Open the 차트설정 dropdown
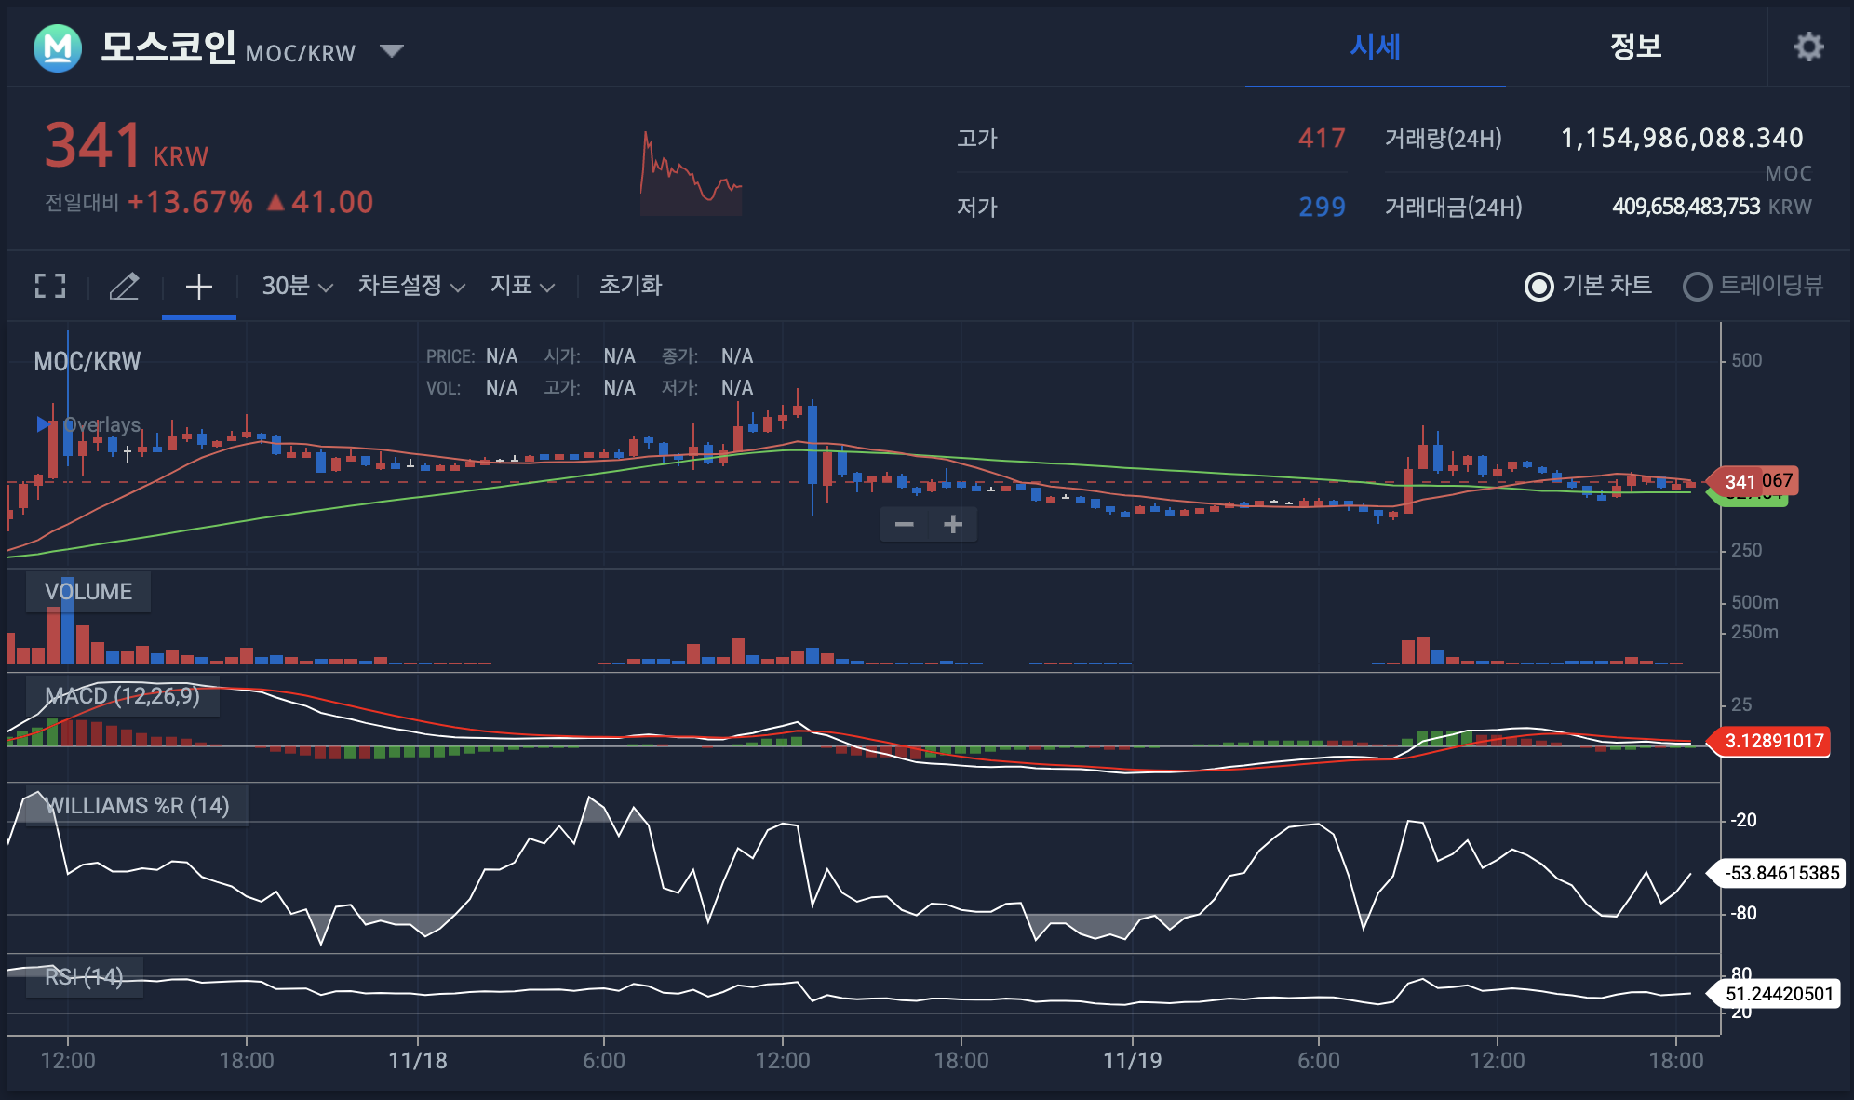Viewport: 1854px width, 1100px height. coord(410,286)
